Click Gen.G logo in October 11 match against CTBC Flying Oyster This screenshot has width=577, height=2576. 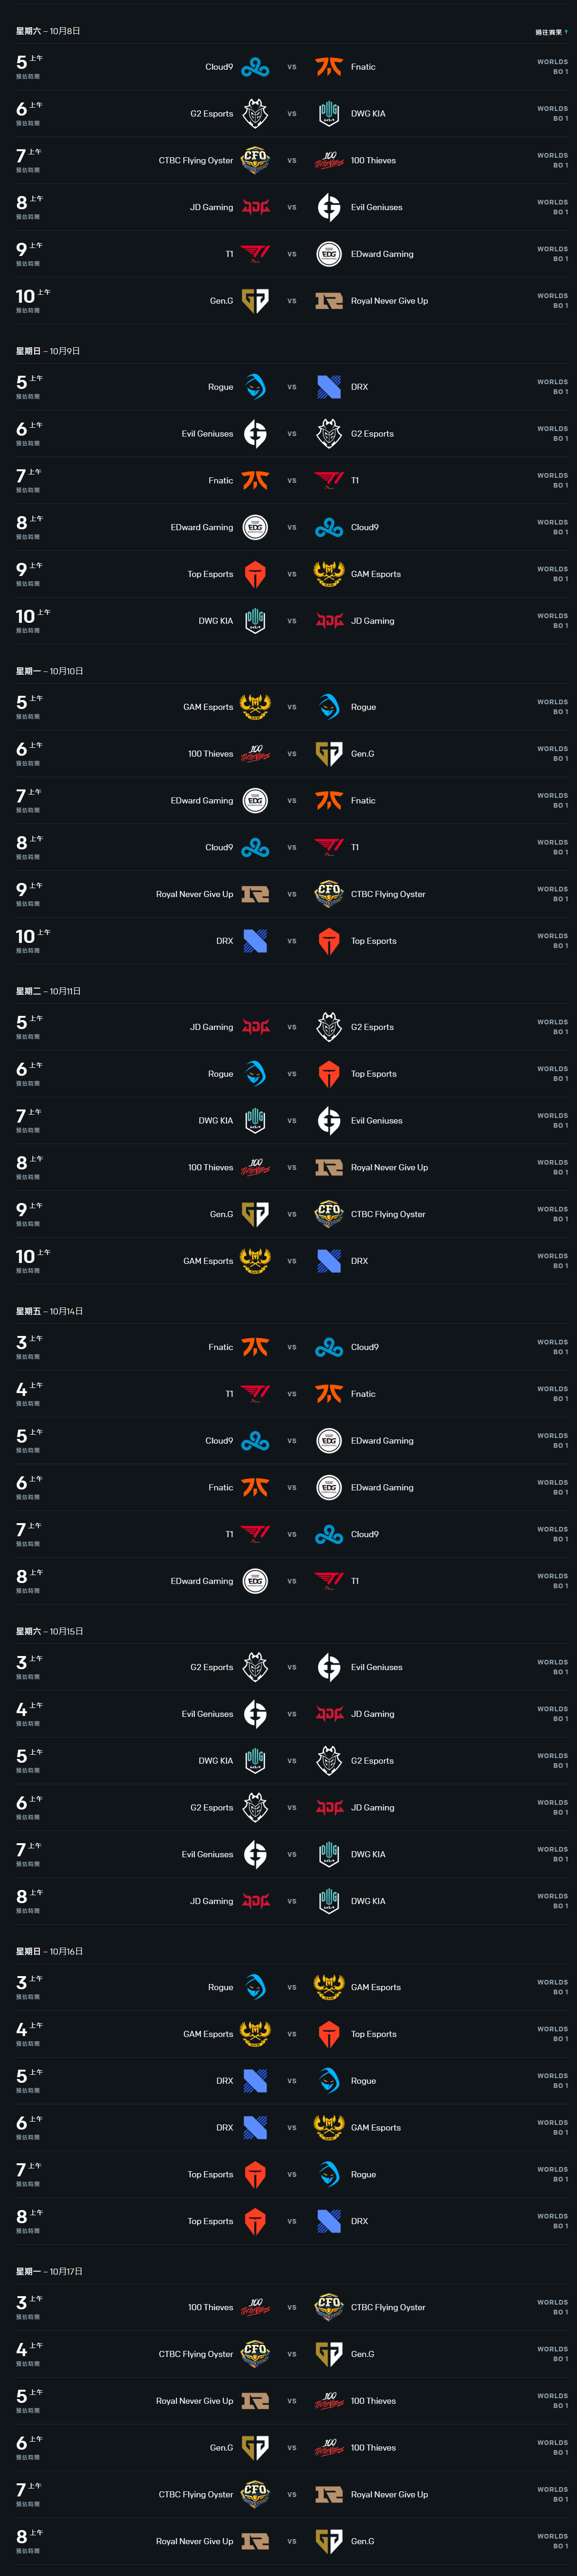(255, 1214)
